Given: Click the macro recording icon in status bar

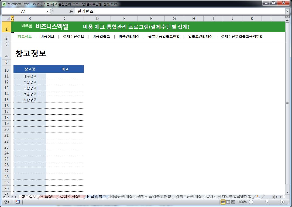Looking at the screenshot, I should point(18,202).
